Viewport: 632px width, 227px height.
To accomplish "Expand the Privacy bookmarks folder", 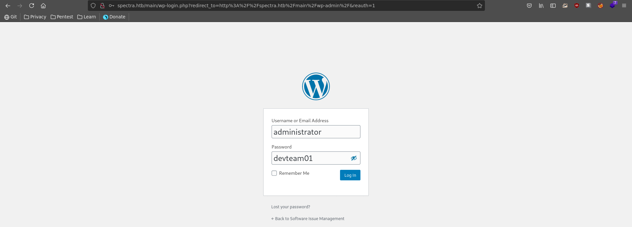I will pos(35,17).
